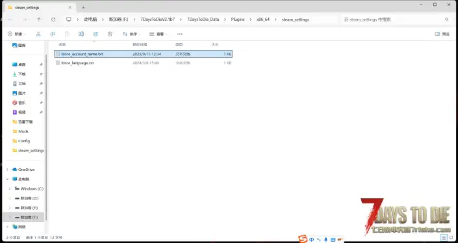Click 新加卷 (F:) breadcrumb in address bar
Image resolution: width=458 pixels, height=243 pixels.
[x=118, y=19]
